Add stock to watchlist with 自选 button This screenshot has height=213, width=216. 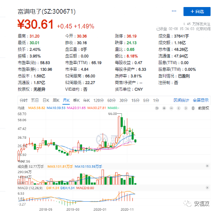pos(197,12)
